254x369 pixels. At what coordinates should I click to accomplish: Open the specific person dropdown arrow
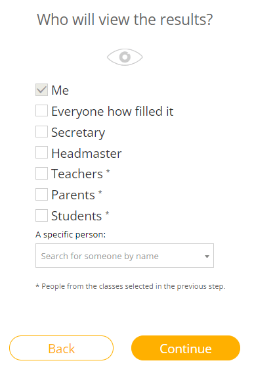click(207, 257)
